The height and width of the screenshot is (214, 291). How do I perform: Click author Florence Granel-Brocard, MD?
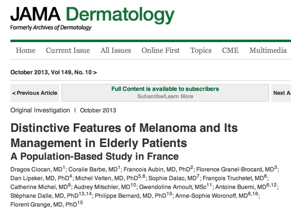tap(237, 169)
